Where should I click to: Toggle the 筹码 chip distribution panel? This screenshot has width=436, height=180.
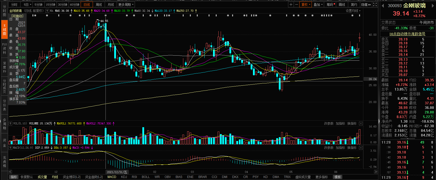click(x=331, y=5)
